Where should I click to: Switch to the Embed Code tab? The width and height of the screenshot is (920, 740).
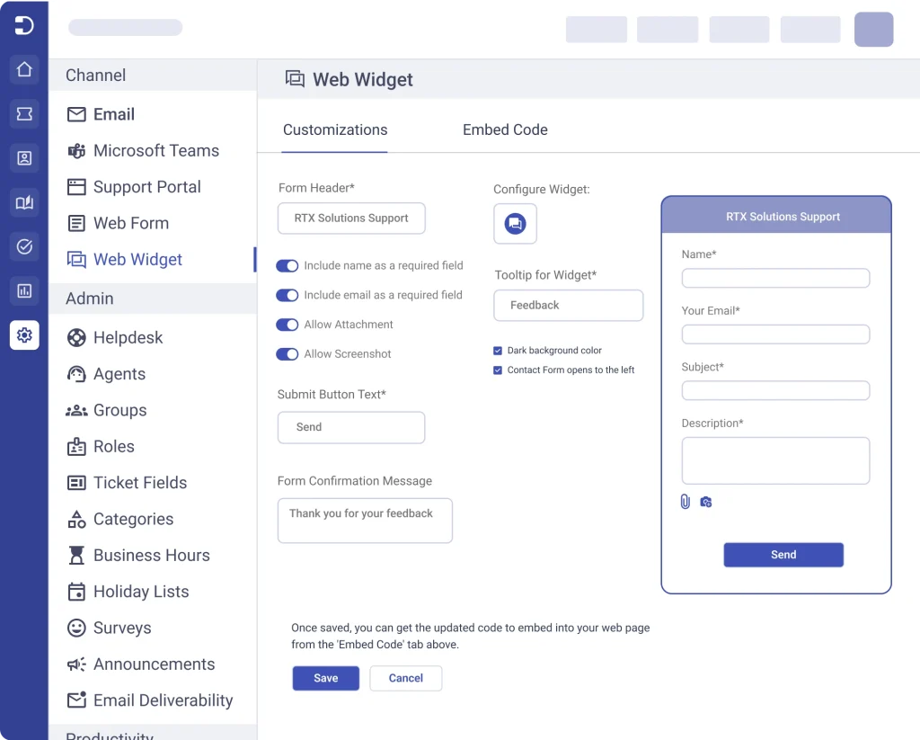click(x=505, y=129)
